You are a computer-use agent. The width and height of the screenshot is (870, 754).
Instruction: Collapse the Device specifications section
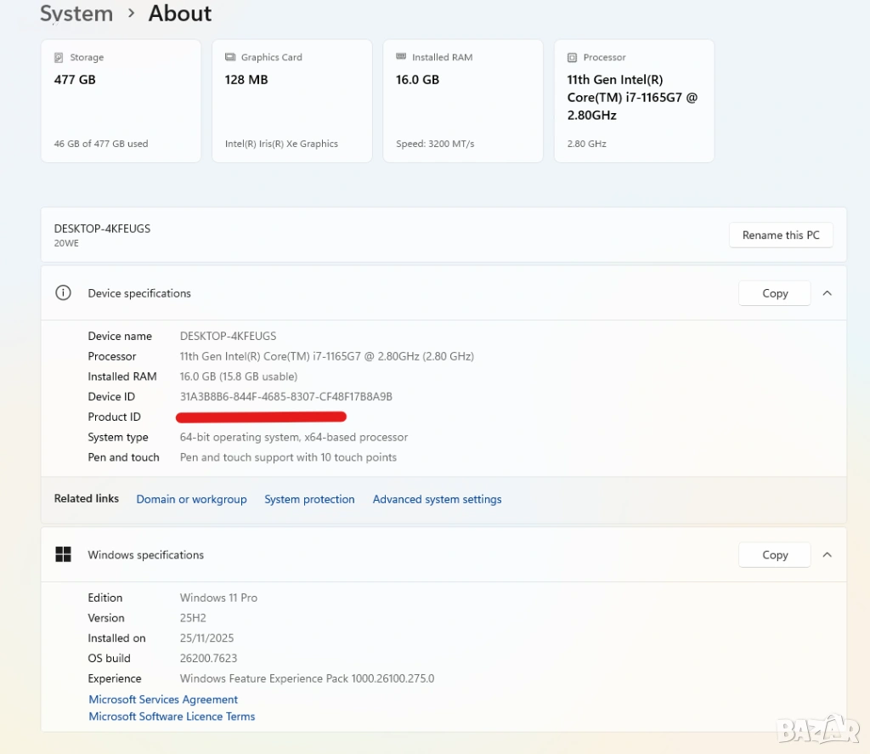pyautogui.click(x=827, y=293)
